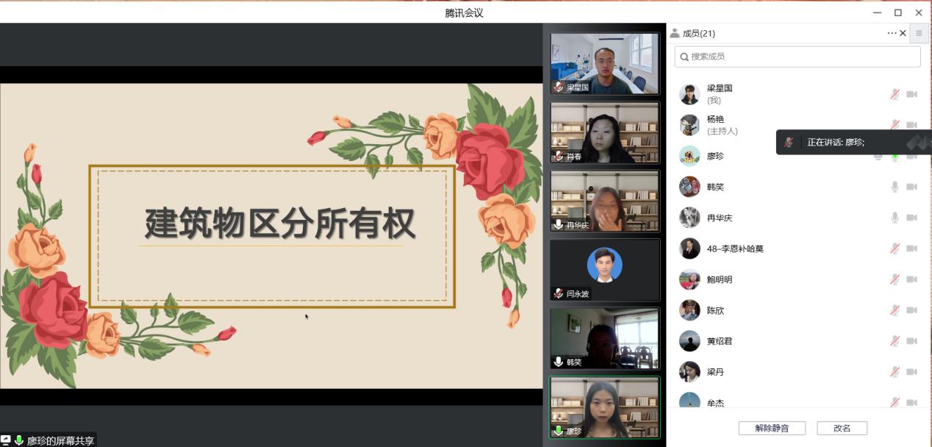The height and width of the screenshot is (447, 932).
Task: Click the members icon beside 成员(21)
Action: click(675, 33)
